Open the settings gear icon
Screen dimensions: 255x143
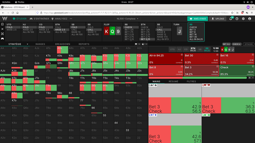(x=243, y=19)
